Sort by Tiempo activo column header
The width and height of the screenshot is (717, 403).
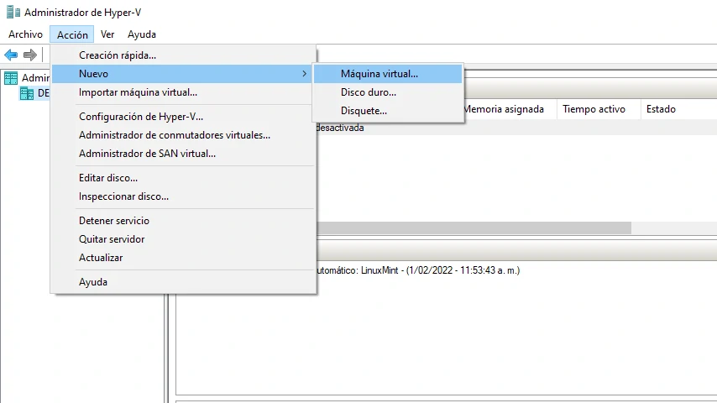point(598,109)
